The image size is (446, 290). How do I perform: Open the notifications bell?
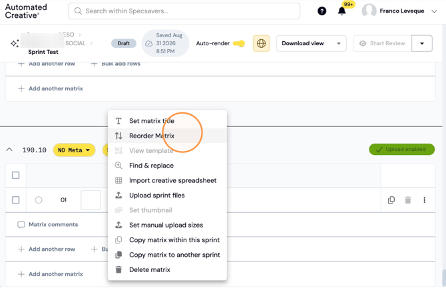click(x=341, y=11)
